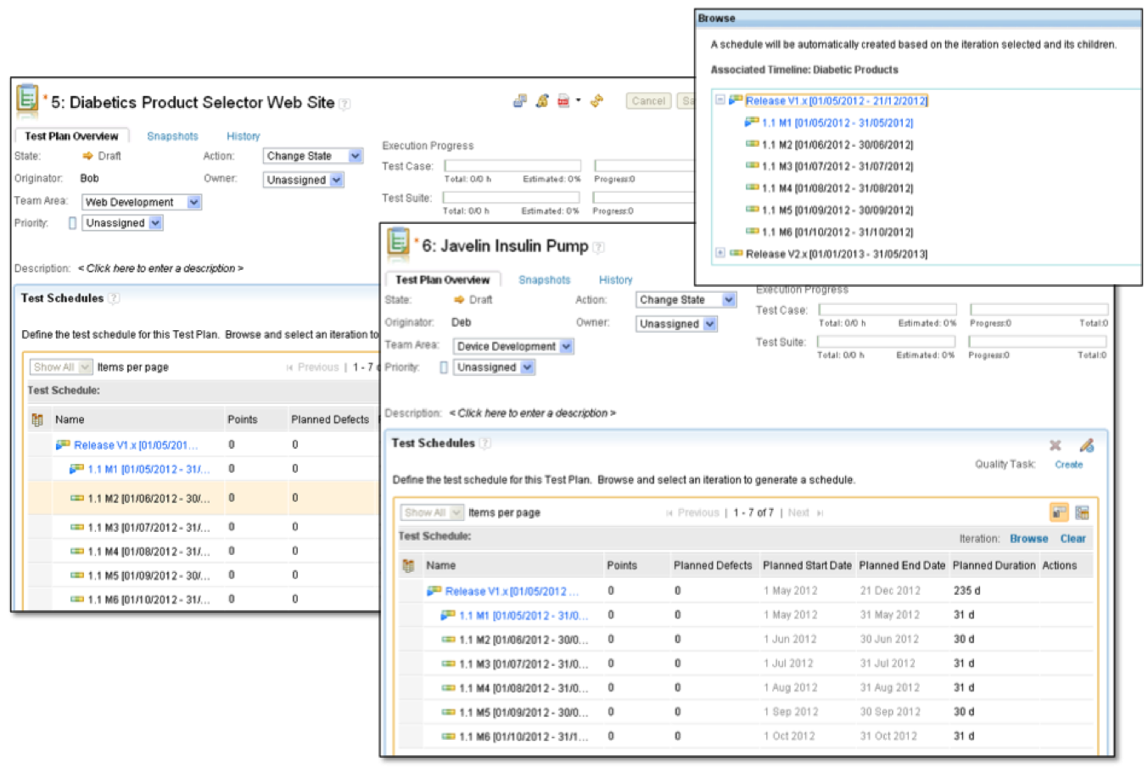This screenshot has height=773, width=1148.
Task: Click the padlock icon in Diabetics test plan toolbar
Action: tap(542, 101)
